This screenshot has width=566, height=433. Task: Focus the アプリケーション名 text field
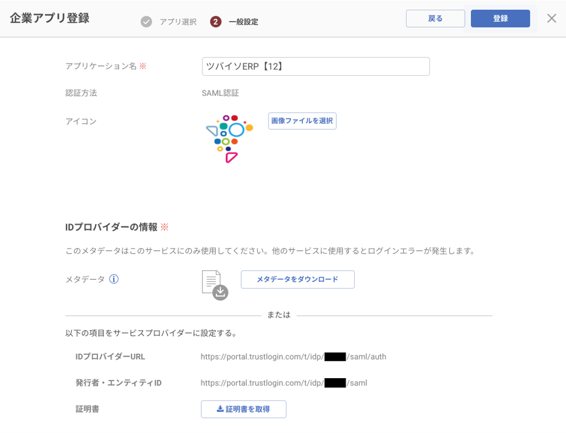pos(316,67)
